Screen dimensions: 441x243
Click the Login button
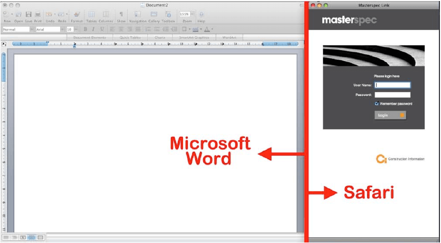(x=390, y=115)
